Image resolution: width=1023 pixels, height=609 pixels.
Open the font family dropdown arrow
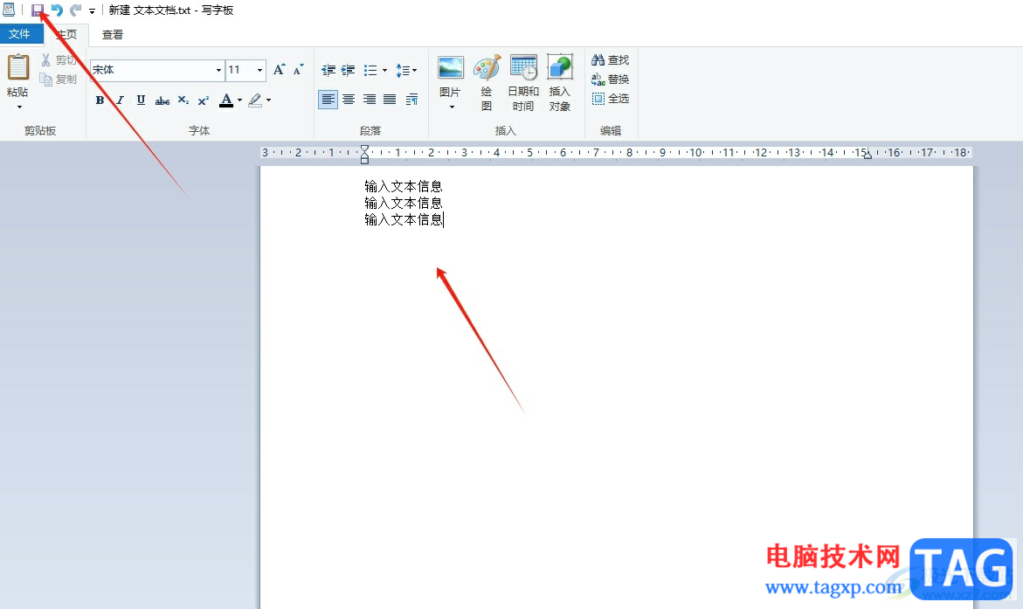(218, 70)
